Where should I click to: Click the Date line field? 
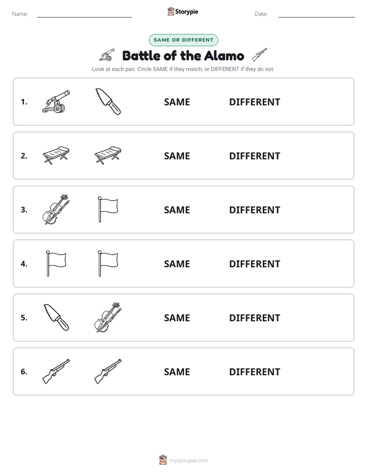[x=317, y=14]
